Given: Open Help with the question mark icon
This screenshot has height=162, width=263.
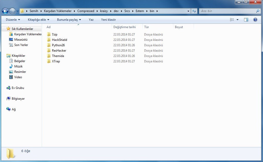Looking at the screenshot, I should [x=255, y=20].
